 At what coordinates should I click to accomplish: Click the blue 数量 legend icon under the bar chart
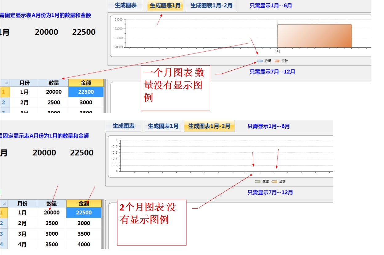pyautogui.click(x=260, y=61)
